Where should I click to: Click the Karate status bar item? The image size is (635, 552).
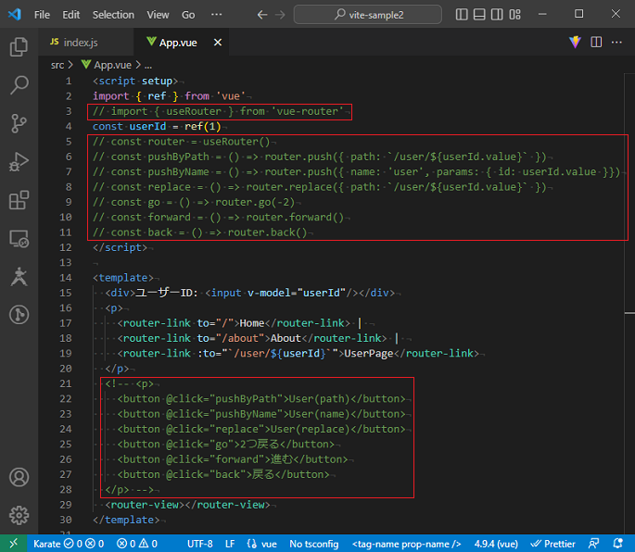(x=69, y=544)
